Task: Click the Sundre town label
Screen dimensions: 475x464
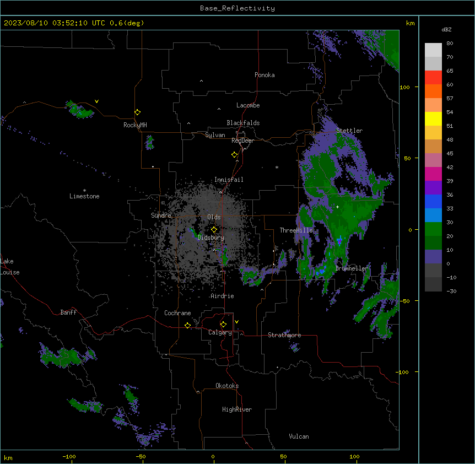Action: point(161,215)
